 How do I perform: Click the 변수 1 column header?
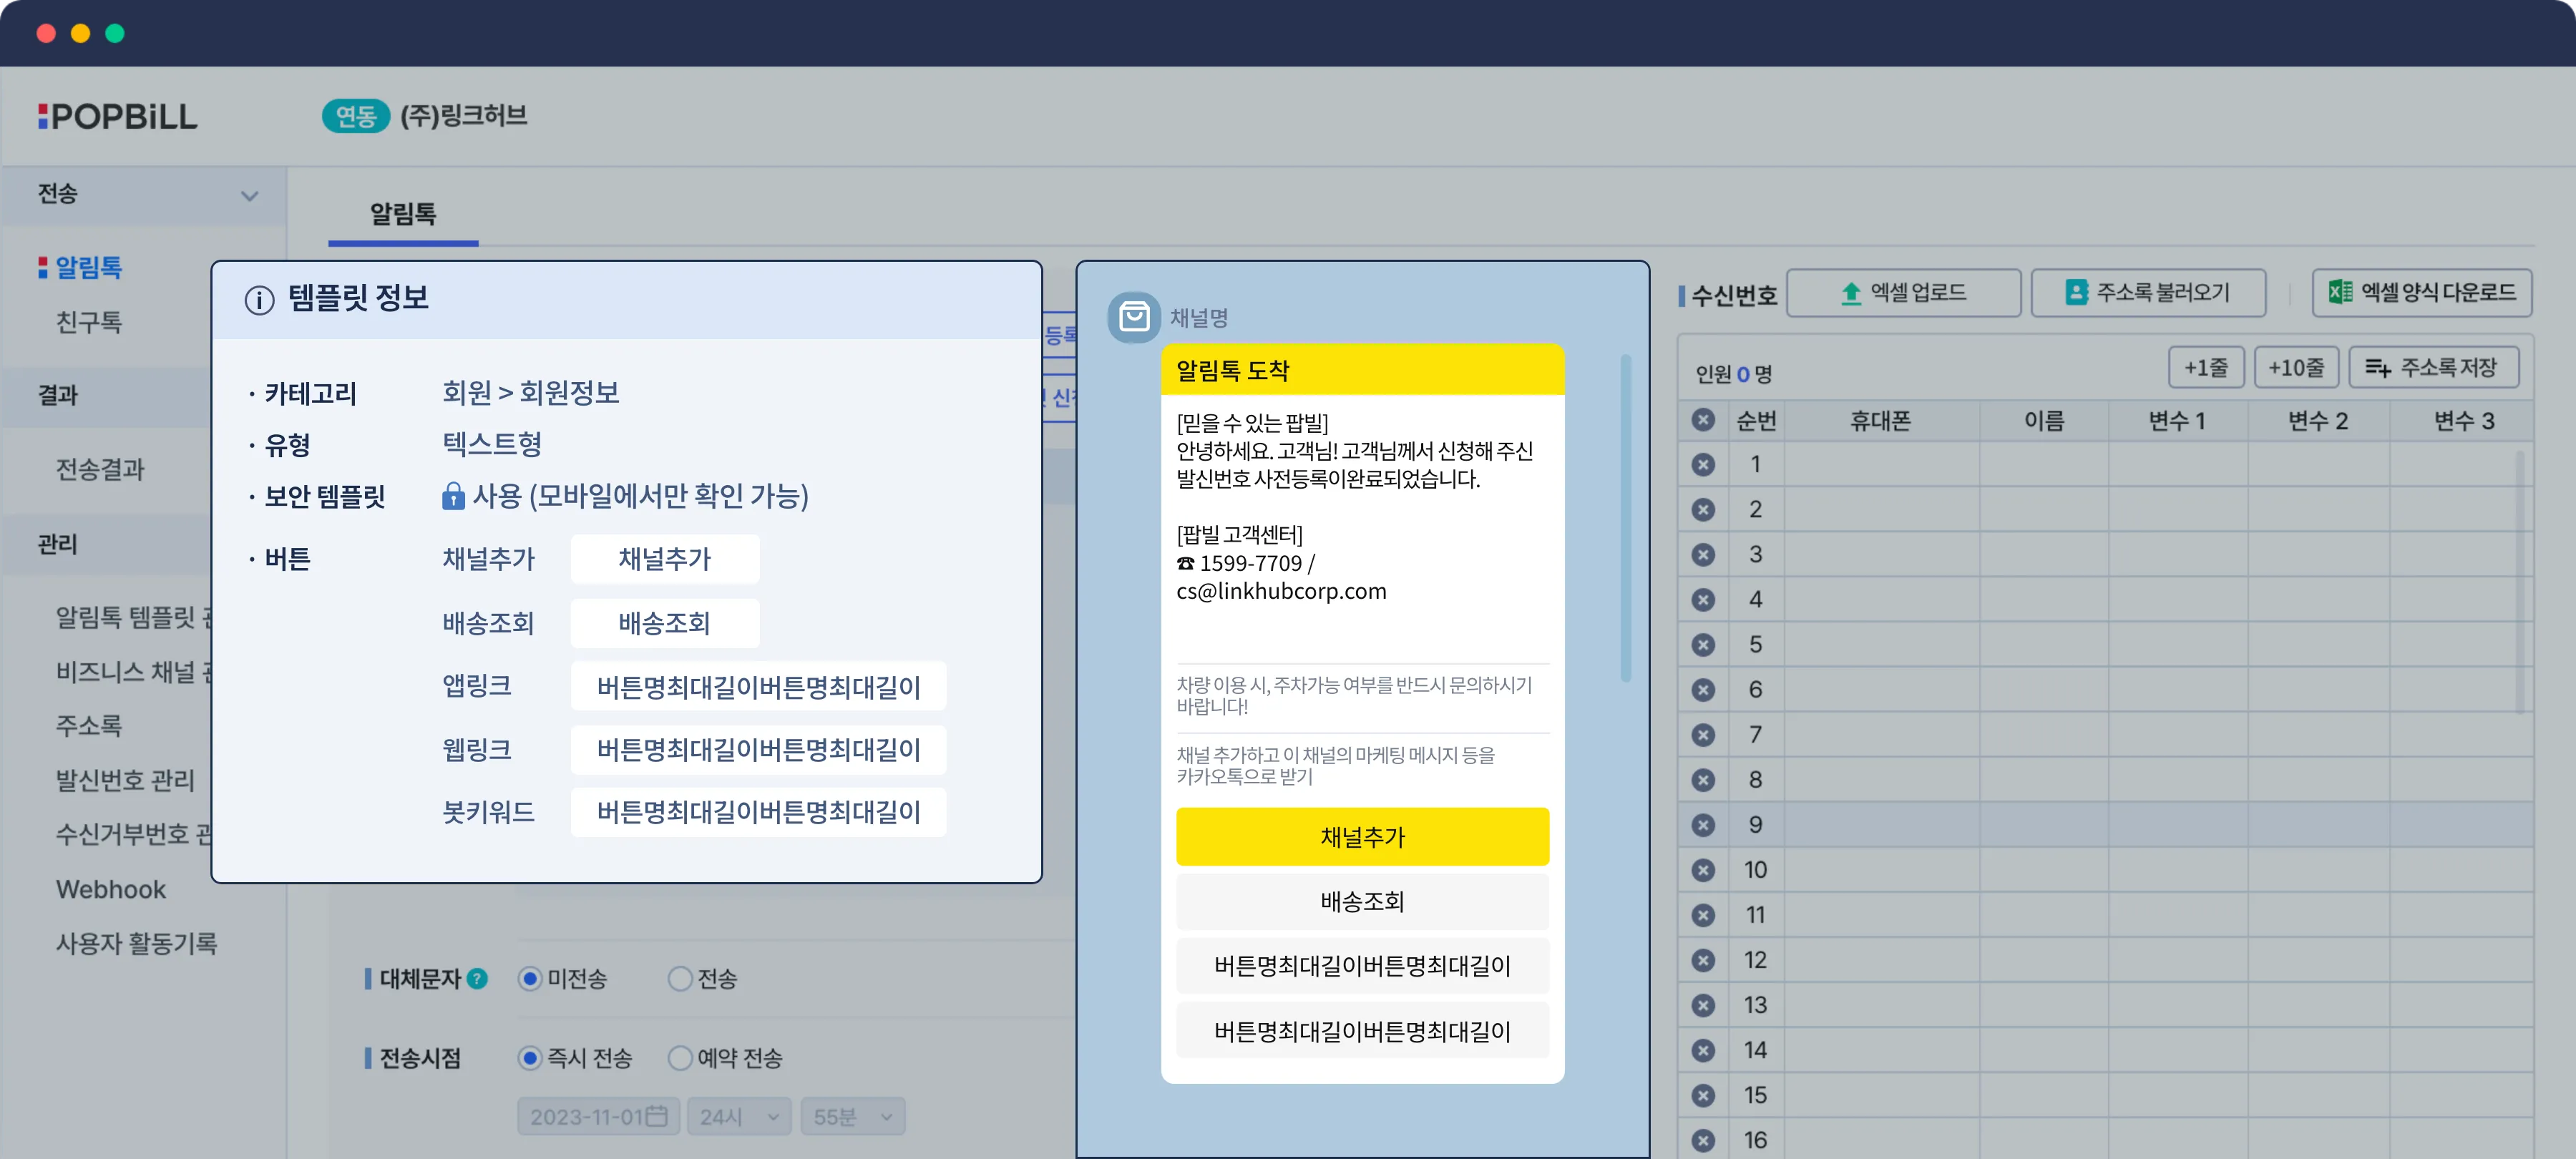2178,421
